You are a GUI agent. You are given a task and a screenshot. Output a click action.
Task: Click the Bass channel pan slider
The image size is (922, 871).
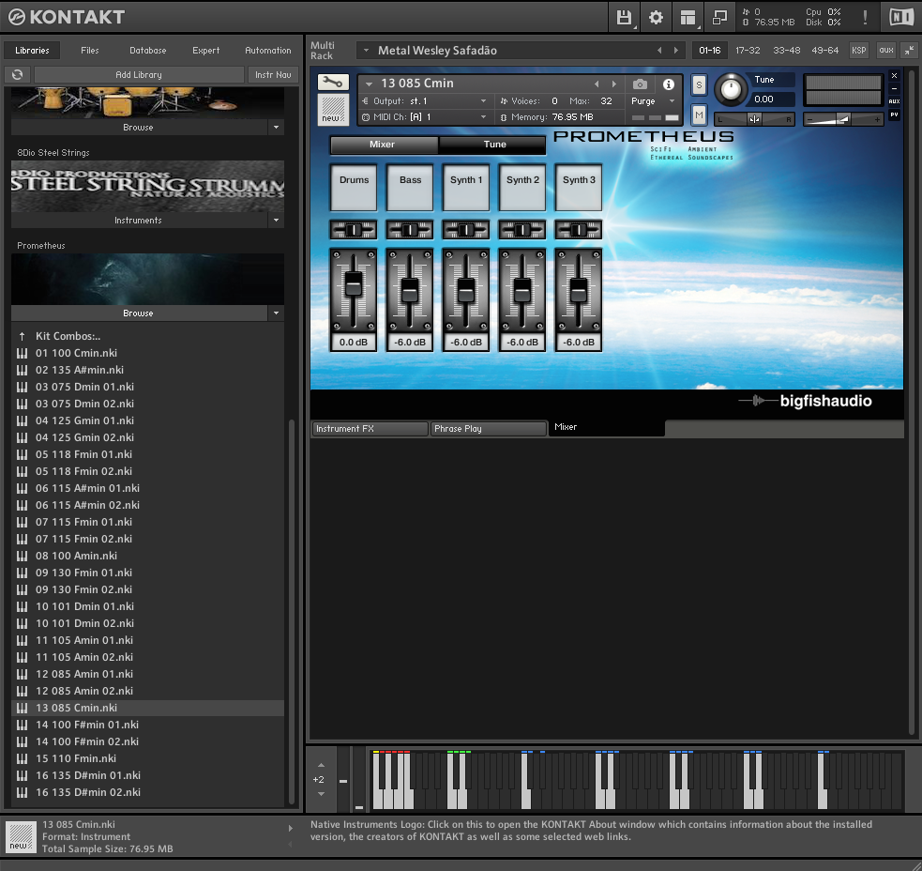410,230
